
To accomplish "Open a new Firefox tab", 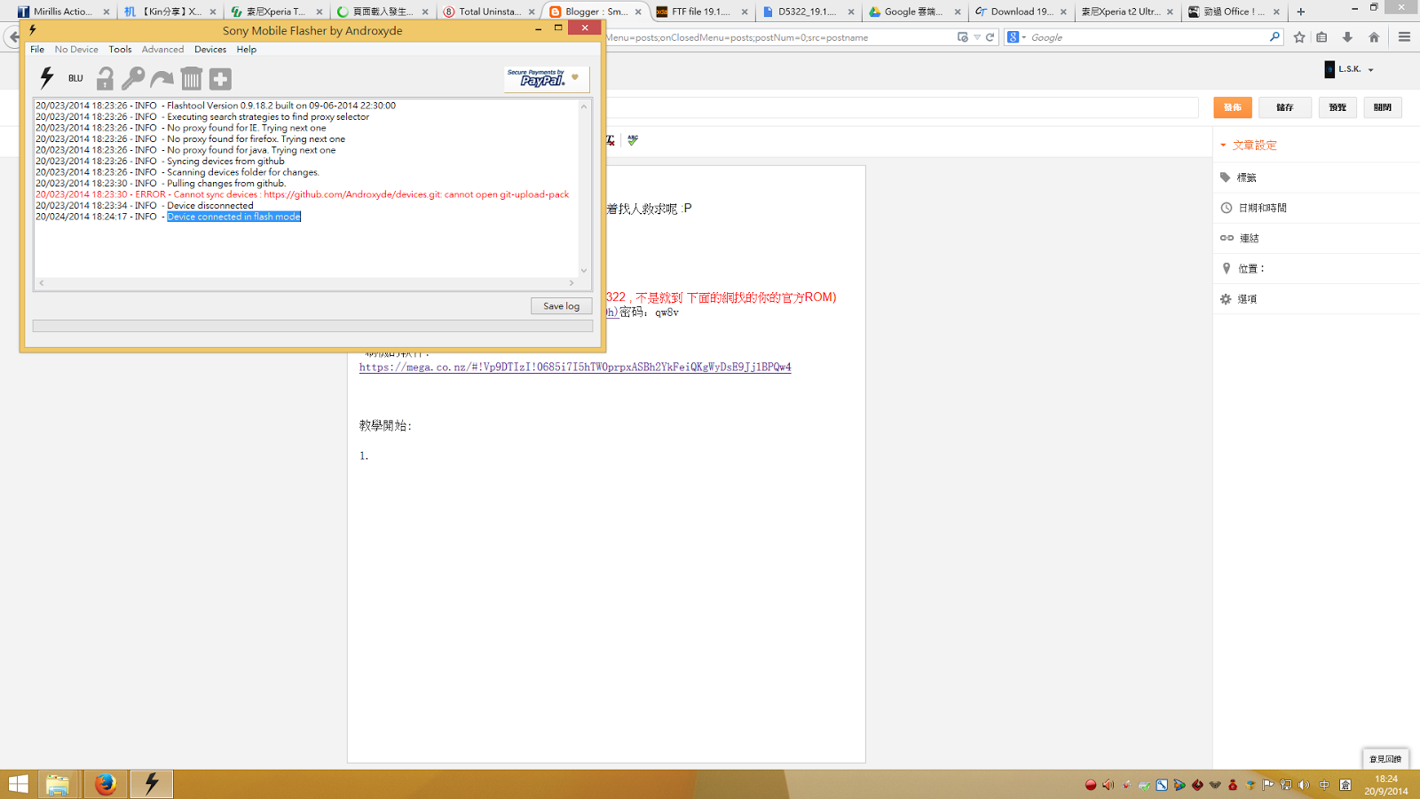I will [x=1301, y=12].
